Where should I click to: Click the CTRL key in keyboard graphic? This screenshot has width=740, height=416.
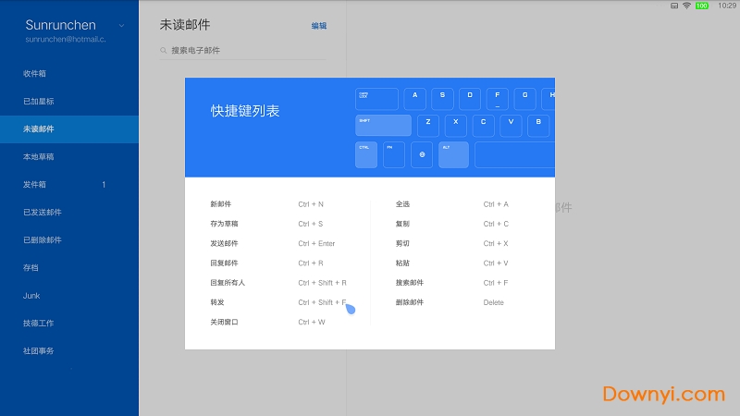point(366,154)
